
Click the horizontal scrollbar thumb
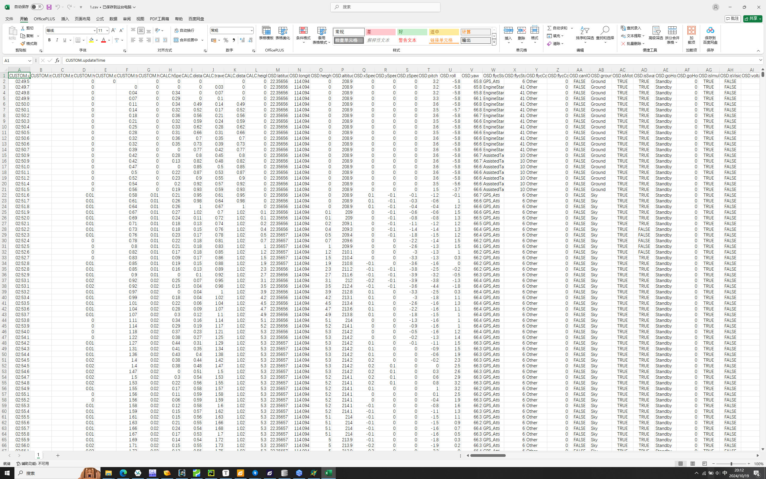[x=488, y=455]
